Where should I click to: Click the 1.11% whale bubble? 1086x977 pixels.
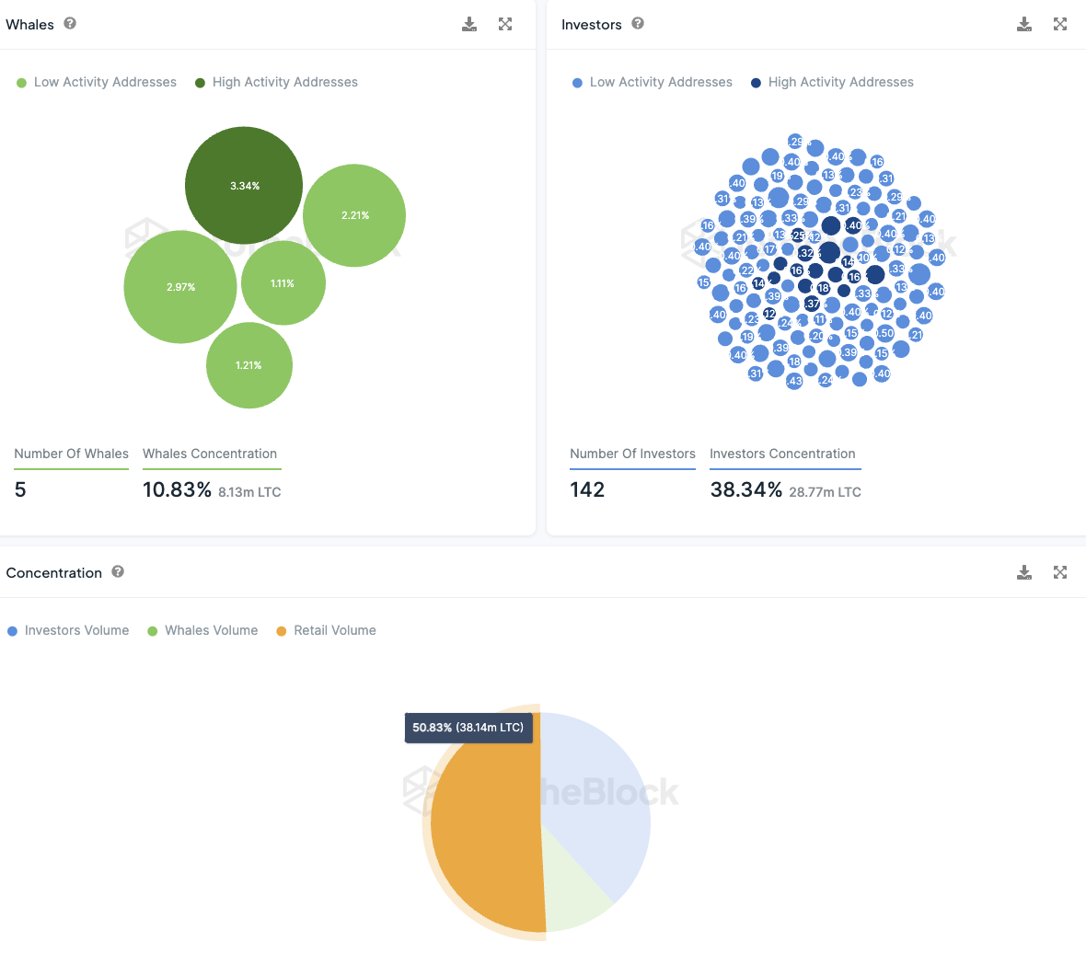283,283
